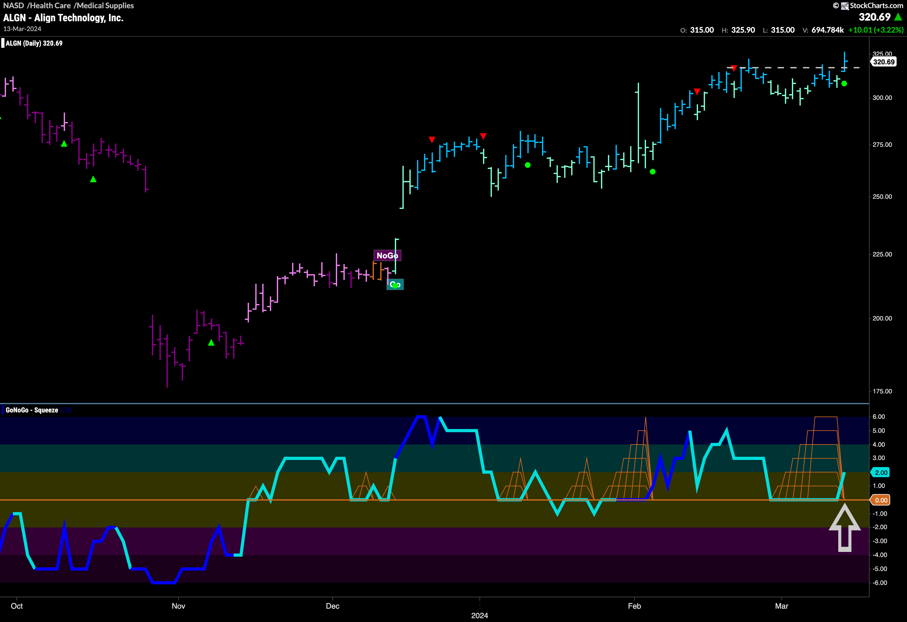The height and width of the screenshot is (622, 907).
Task: Click the 225.00 price axis label
Action: tap(882, 255)
